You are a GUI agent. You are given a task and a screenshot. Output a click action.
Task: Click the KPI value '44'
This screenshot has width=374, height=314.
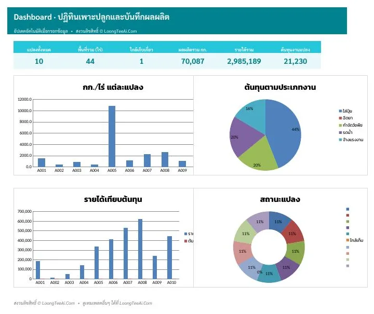tap(90, 61)
